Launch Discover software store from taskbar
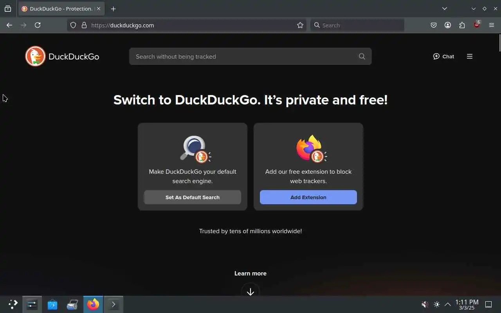Image resolution: width=501 pixels, height=313 pixels. tap(52, 304)
